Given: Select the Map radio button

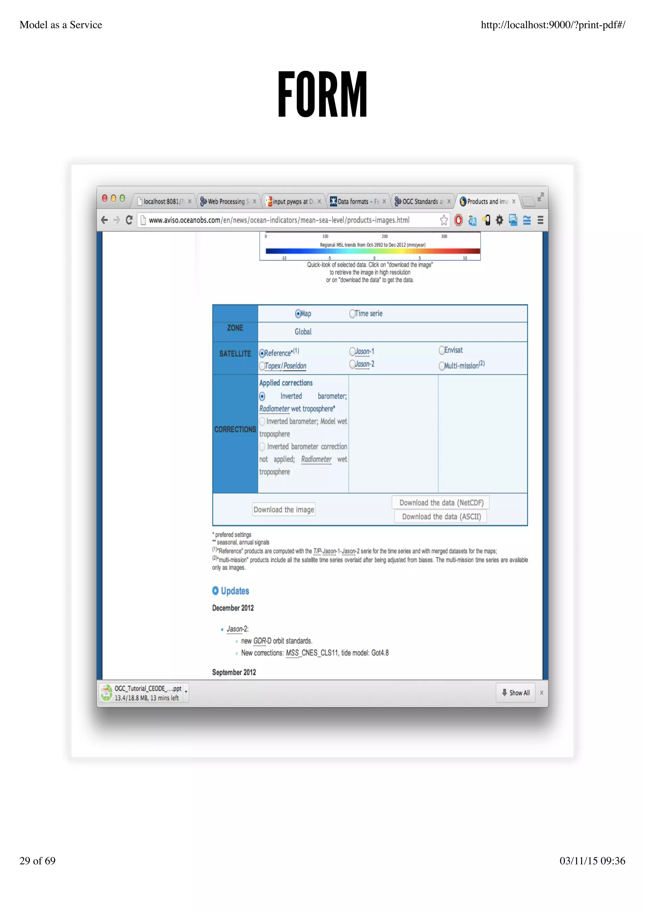Looking at the screenshot, I should pyautogui.click(x=298, y=314).
